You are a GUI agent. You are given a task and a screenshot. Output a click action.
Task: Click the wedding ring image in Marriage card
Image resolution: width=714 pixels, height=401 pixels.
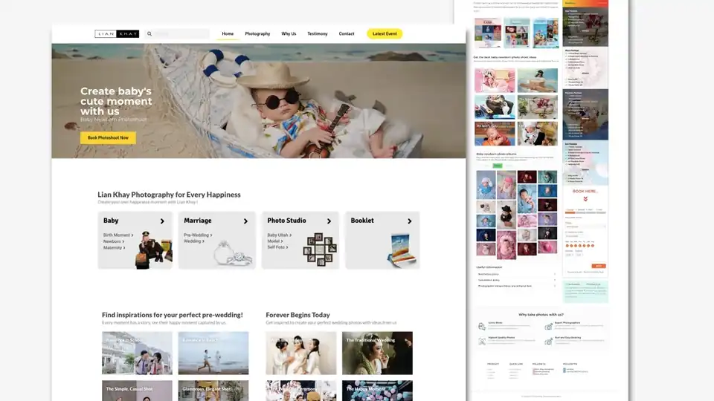[x=233, y=254]
